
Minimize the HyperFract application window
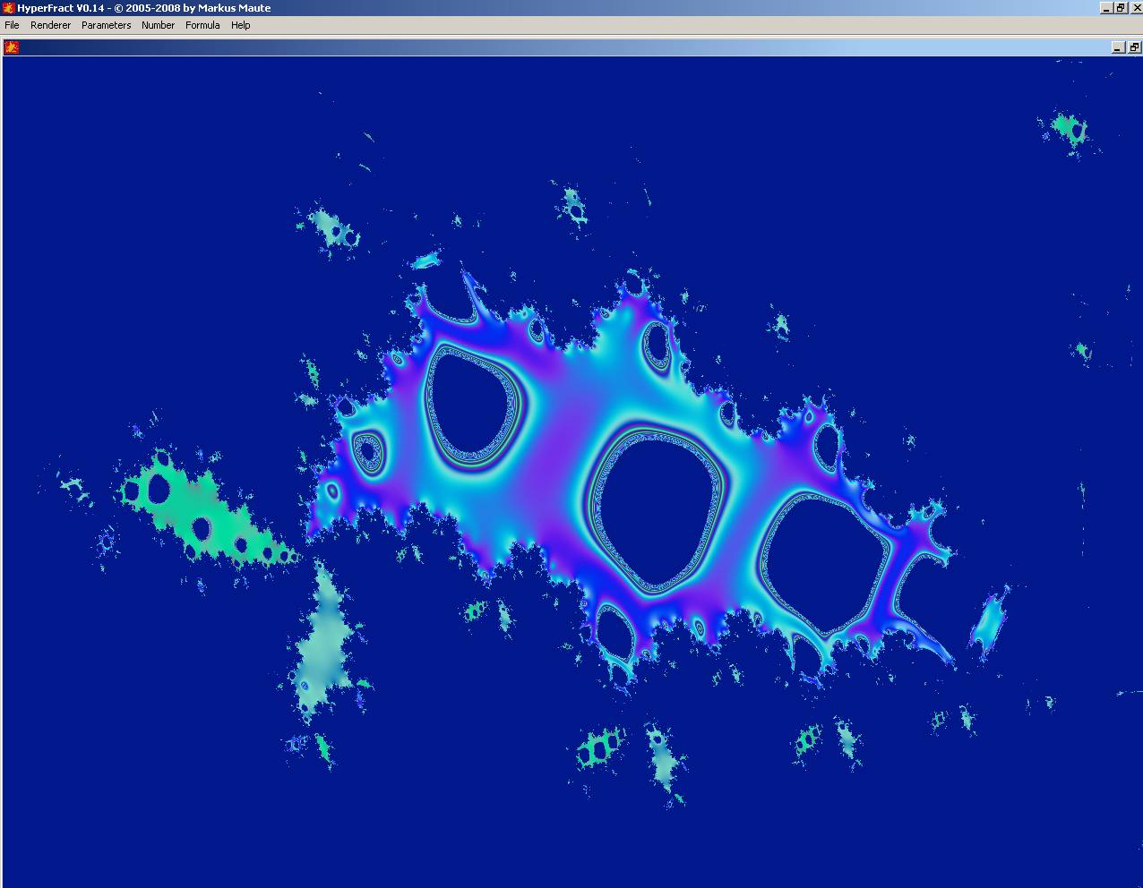click(1105, 8)
